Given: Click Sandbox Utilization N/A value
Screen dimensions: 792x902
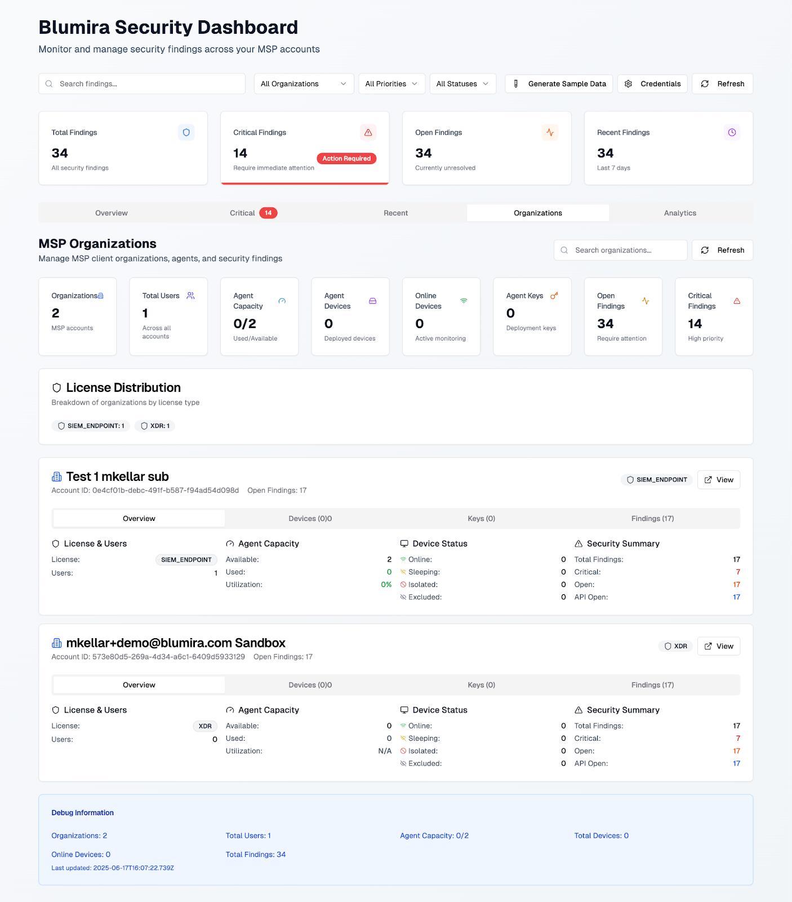Looking at the screenshot, I should click(385, 751).
